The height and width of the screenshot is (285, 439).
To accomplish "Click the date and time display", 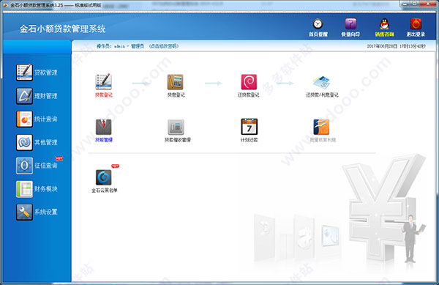I will 396,46.
